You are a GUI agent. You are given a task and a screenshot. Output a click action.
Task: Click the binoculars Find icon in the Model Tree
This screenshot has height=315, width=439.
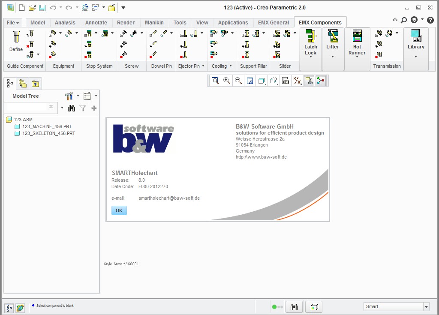coord(72,108)
